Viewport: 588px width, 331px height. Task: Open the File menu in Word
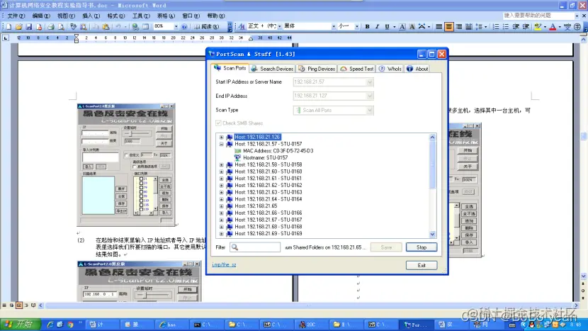pyautogui.click(x=16, y=16)
